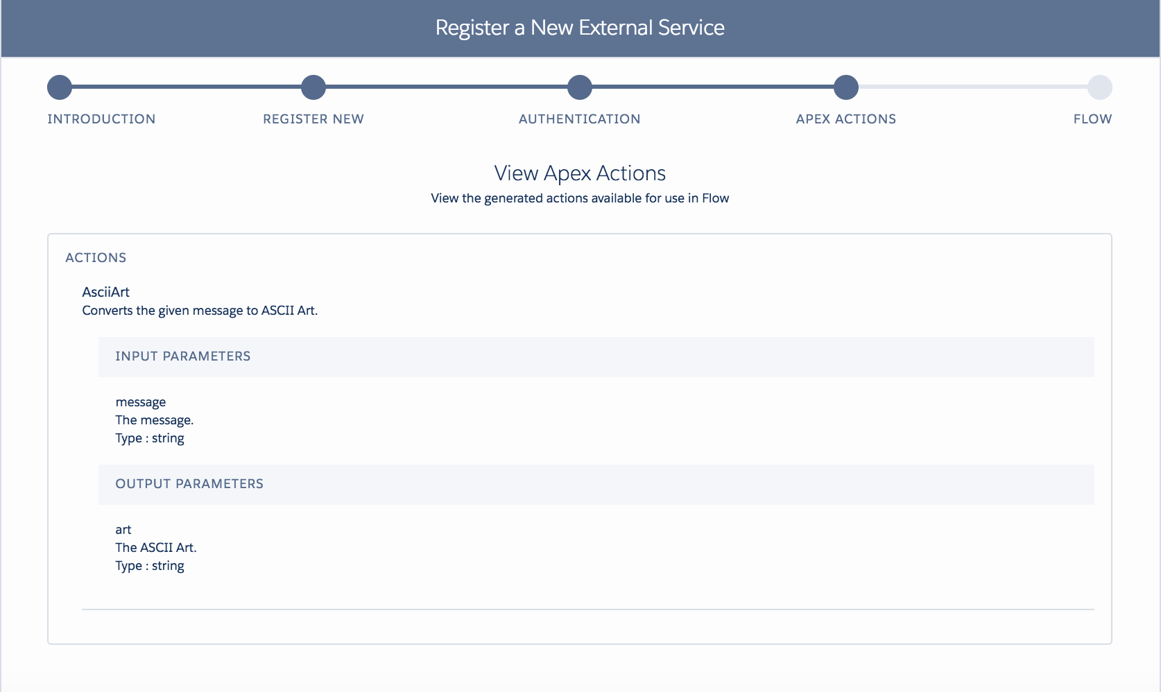Select the APEX ACTIONS step label
1161x692 pixels.
coord(846,119)
